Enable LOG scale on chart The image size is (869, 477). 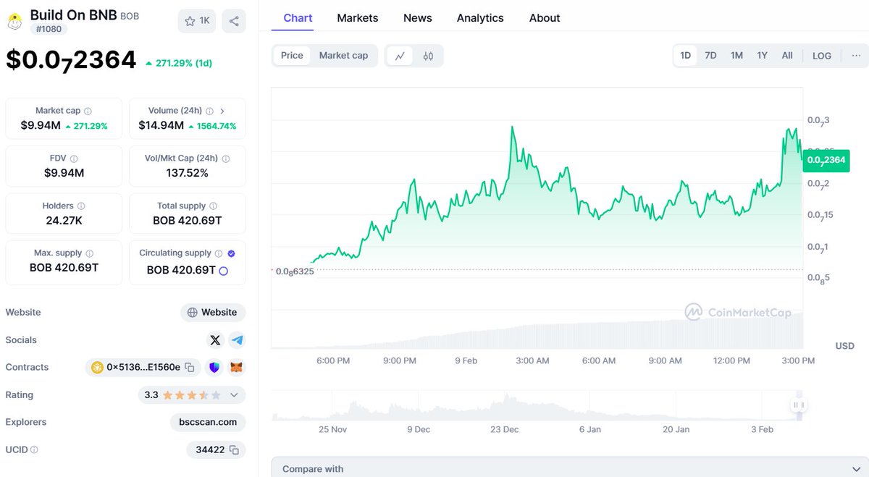822,56
